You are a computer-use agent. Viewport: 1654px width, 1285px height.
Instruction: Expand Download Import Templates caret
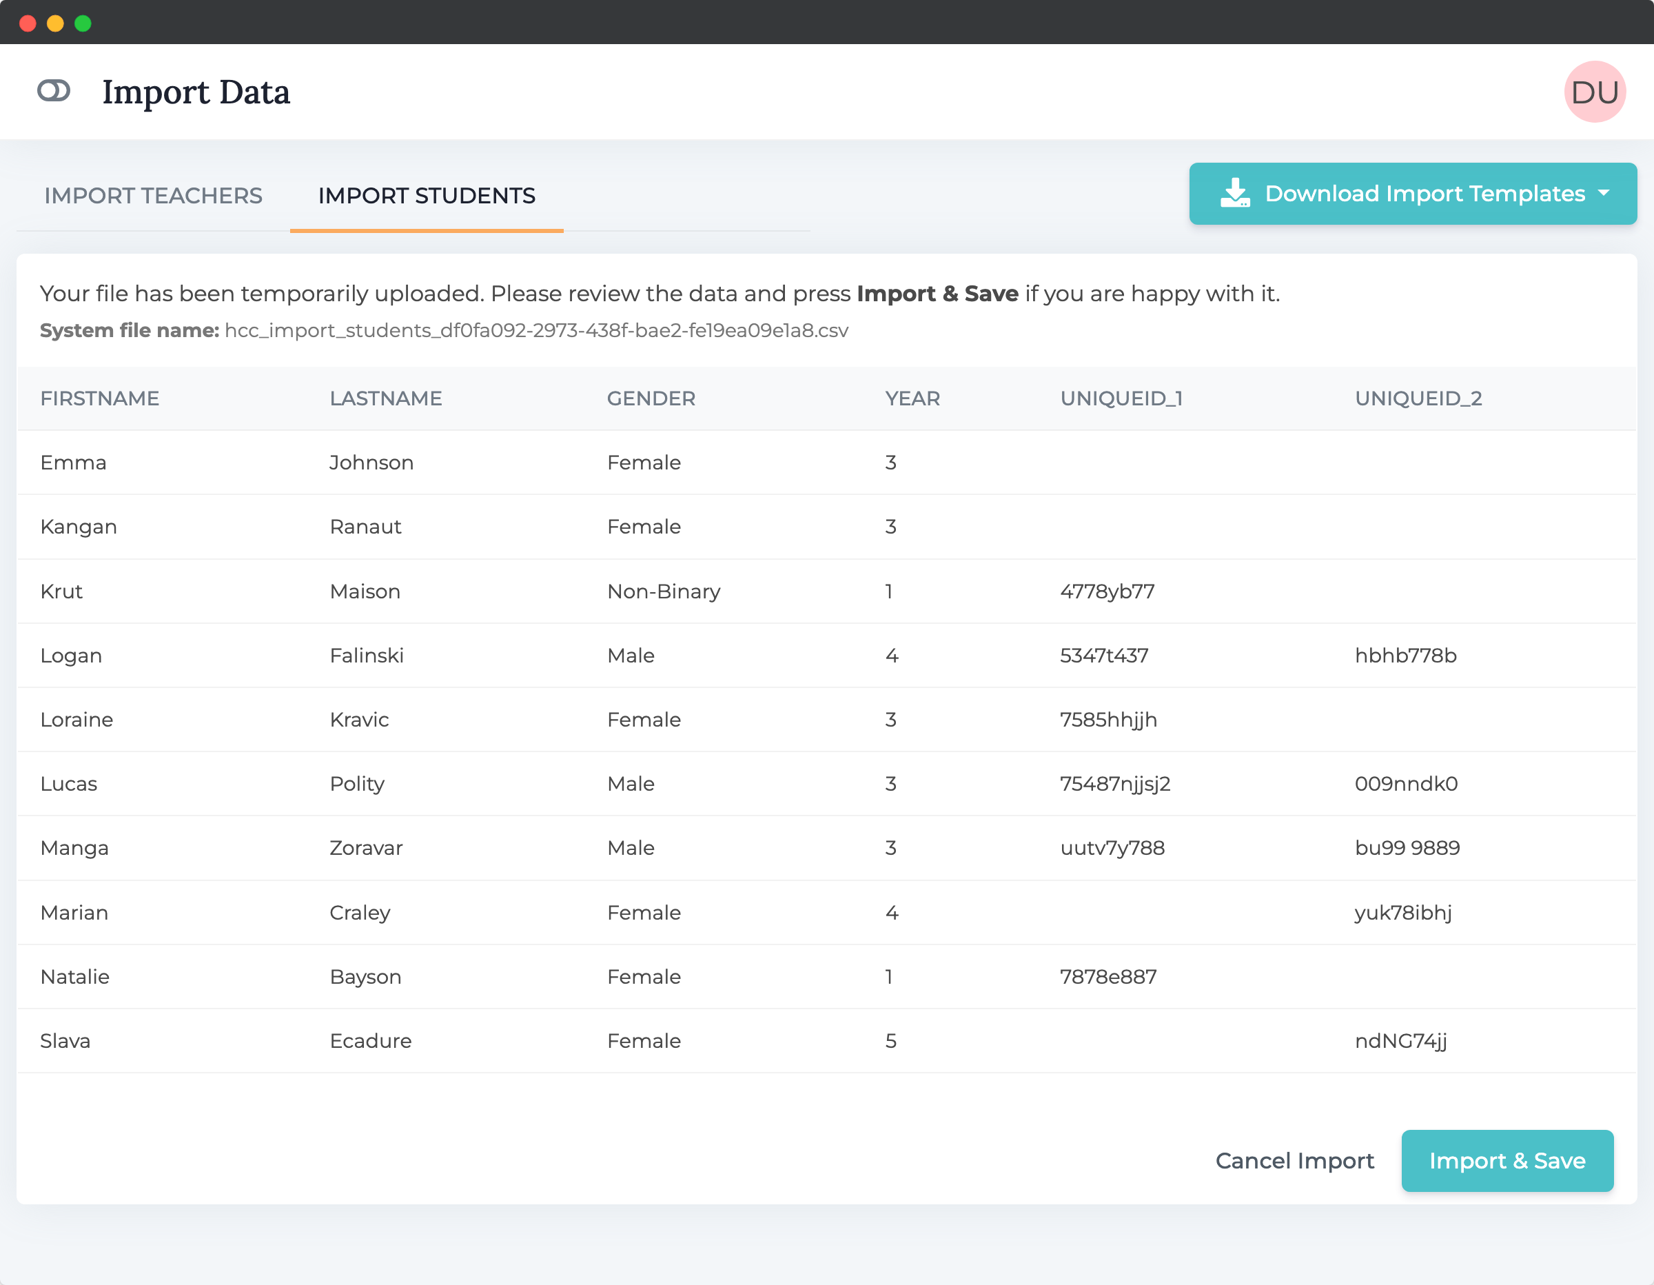pyautogui.click(x=1604, y=194)
